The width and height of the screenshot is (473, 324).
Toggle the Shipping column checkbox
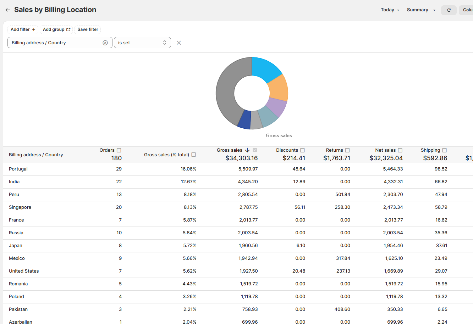tap(444, 150)
